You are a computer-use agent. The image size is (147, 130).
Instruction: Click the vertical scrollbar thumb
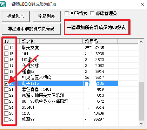coord(141,101)
